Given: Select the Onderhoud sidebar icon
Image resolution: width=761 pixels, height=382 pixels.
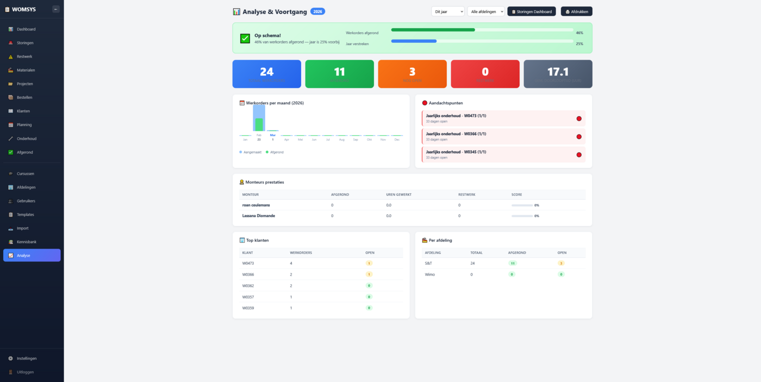Looking at the screenshot, I should [11, 138].
